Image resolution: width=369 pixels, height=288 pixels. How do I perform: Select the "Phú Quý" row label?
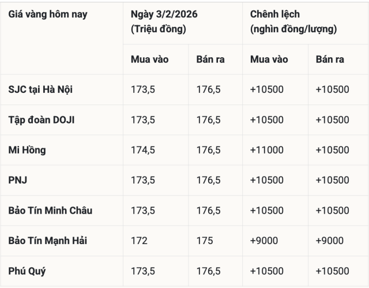tap(27, 271)
